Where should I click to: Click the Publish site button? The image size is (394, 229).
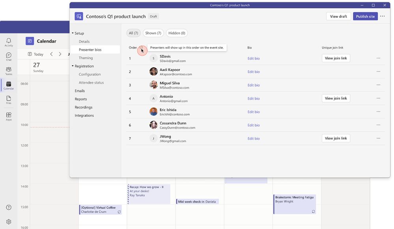point(365,16)
